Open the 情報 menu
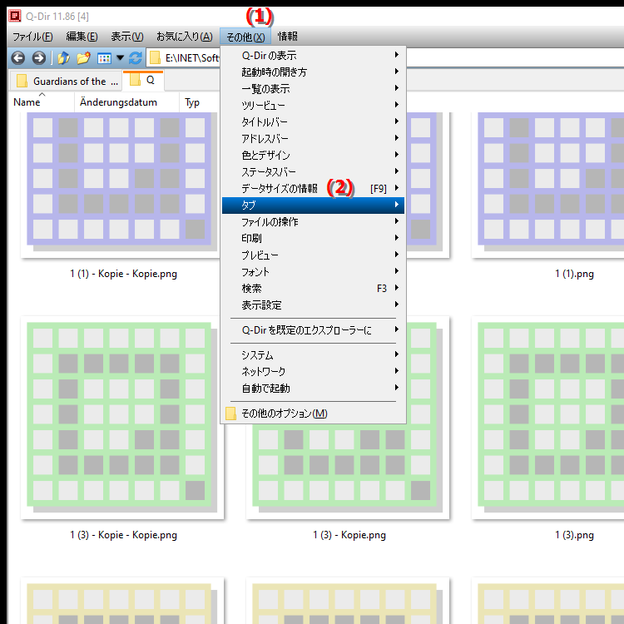 tap(287, 37)
